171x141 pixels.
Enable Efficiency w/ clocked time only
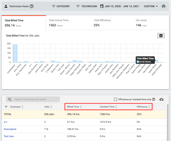point(115,99)
